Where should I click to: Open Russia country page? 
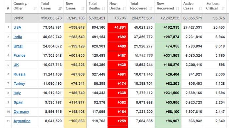(x=19, y=74)
